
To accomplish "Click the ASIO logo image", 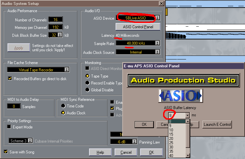I will tap(180, 96).
